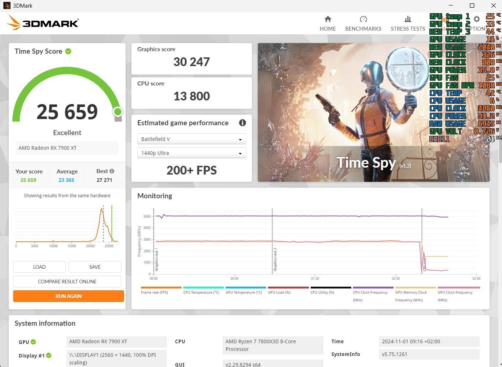This screenshot has width=502, height=367.
Task: Open the 1440p Ultra resolution dropdown
Action: 191,153
